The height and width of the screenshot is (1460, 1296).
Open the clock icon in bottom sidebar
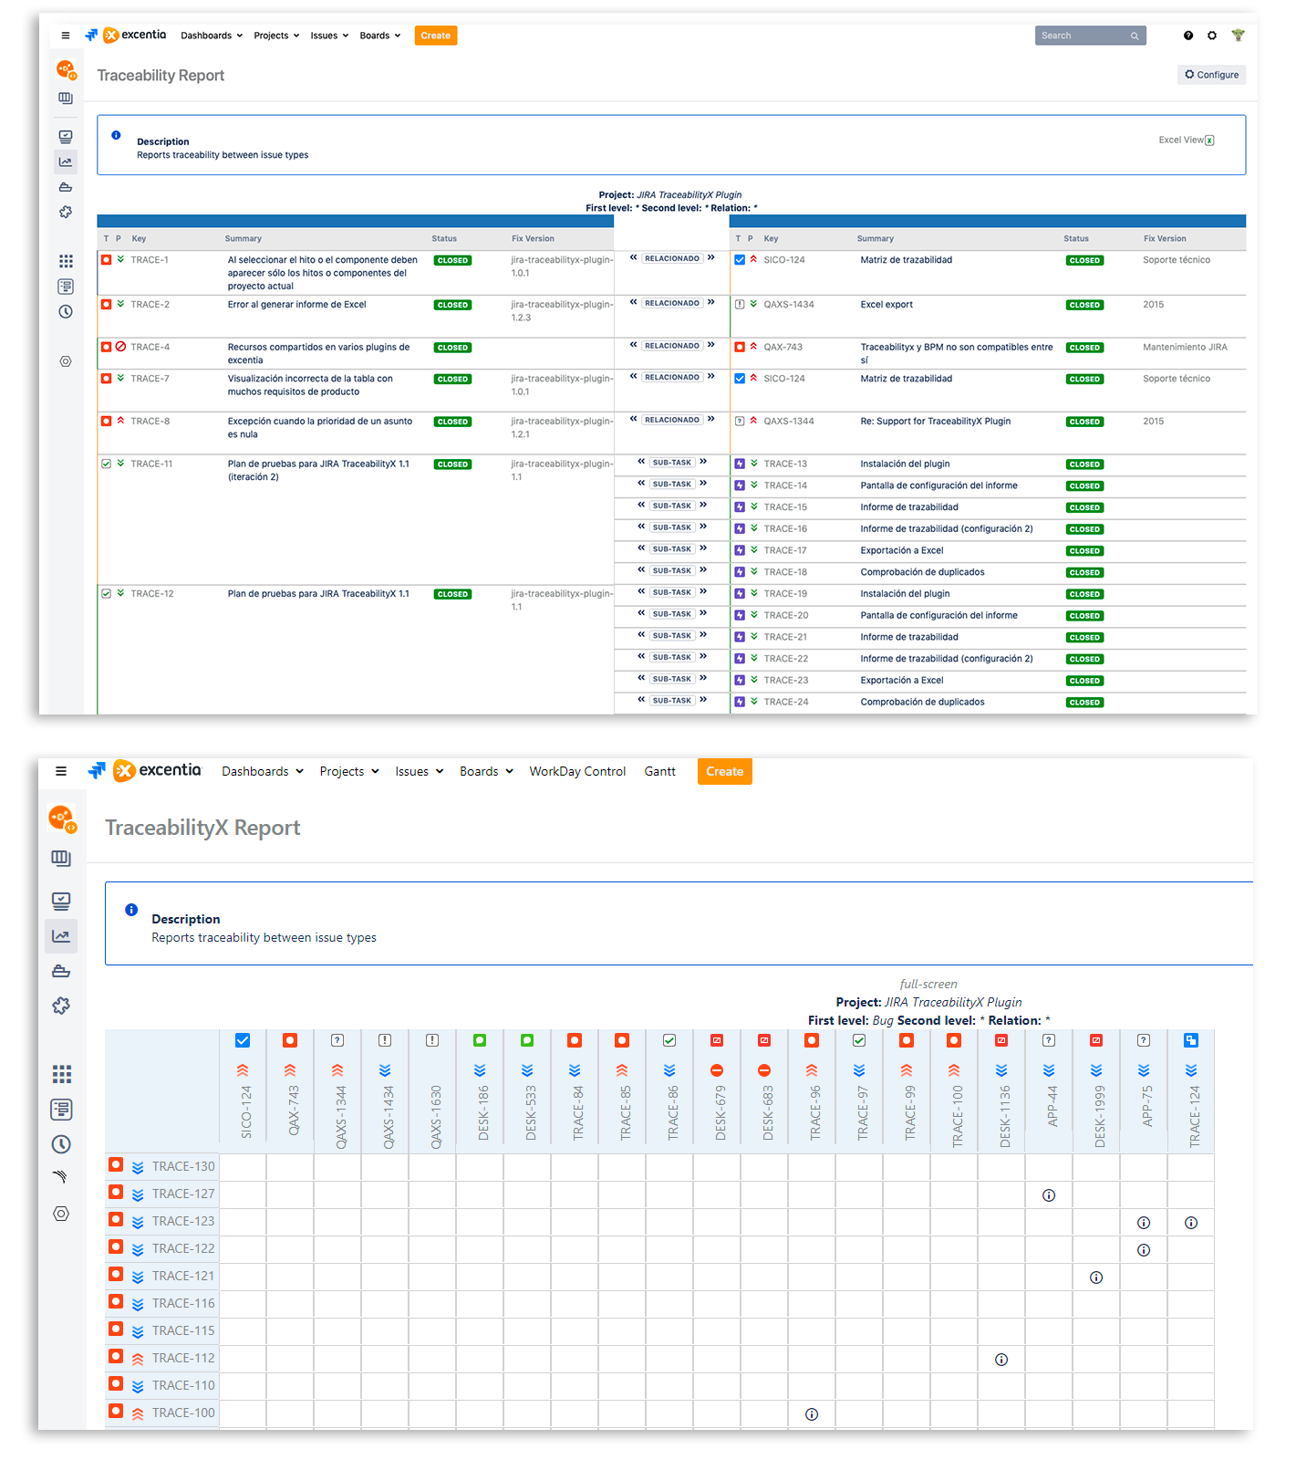[61, 1144]
